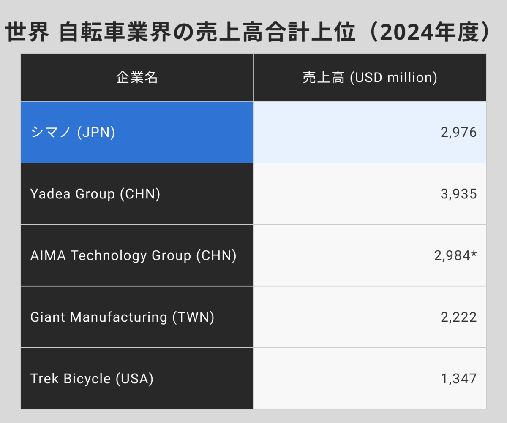Click the asterisk footnote mark after 2,984

474,255
